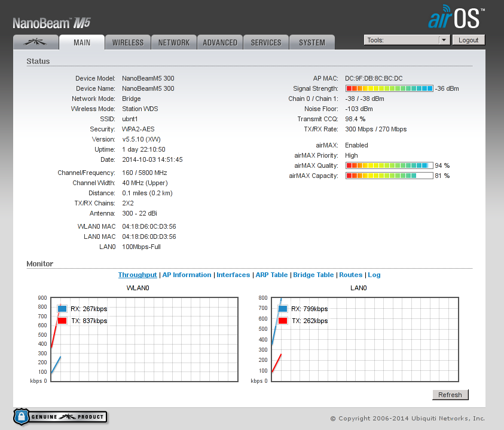Click the AP MAC value DC:9F:DB:8C:BC:DC

pos(374,78)
